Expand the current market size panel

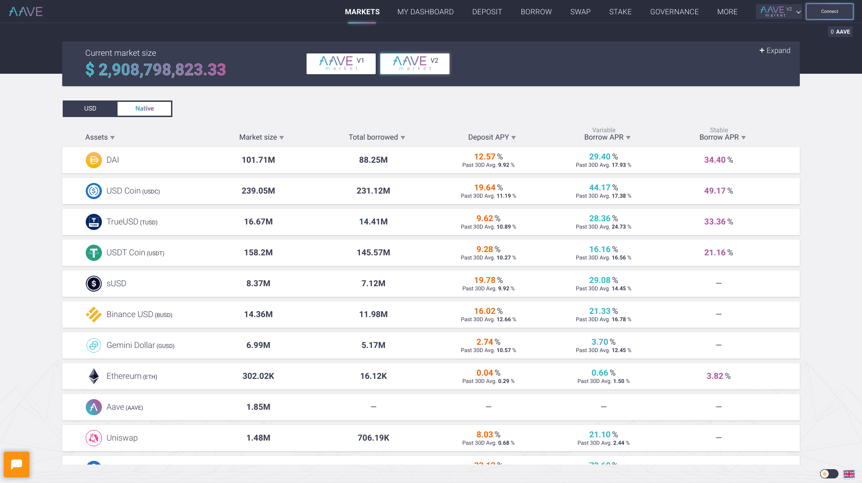[774, 51]
